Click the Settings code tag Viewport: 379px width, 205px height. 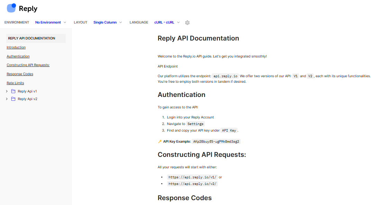(195, 124)
